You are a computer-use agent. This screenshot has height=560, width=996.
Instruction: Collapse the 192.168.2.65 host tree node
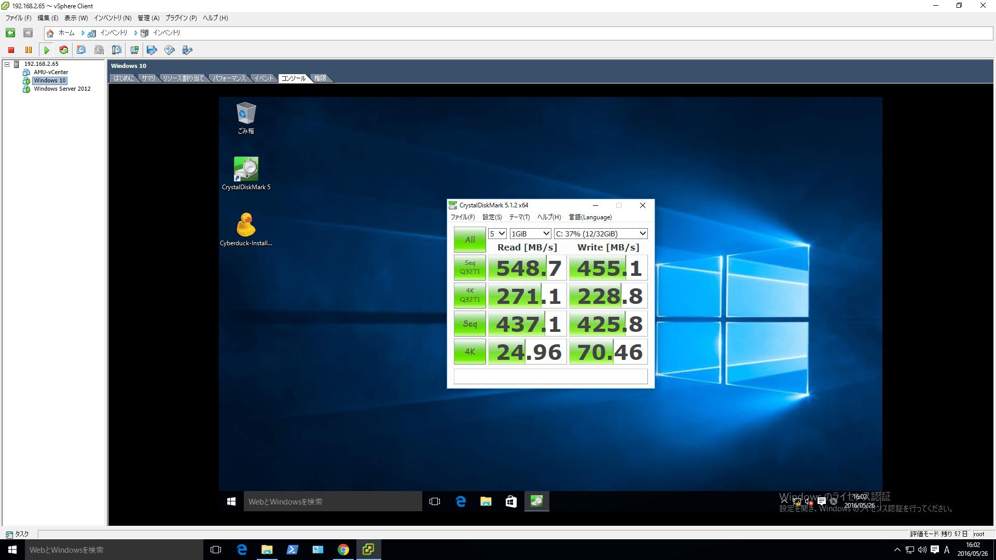pos(7,64)
